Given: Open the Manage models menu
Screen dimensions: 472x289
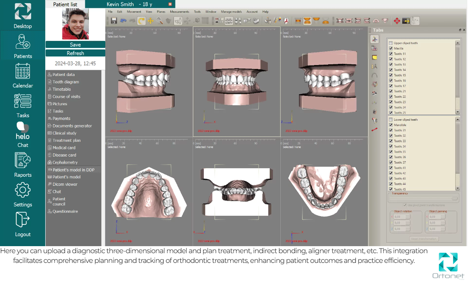Looking at the screenshot, I should tap(231, 12).
